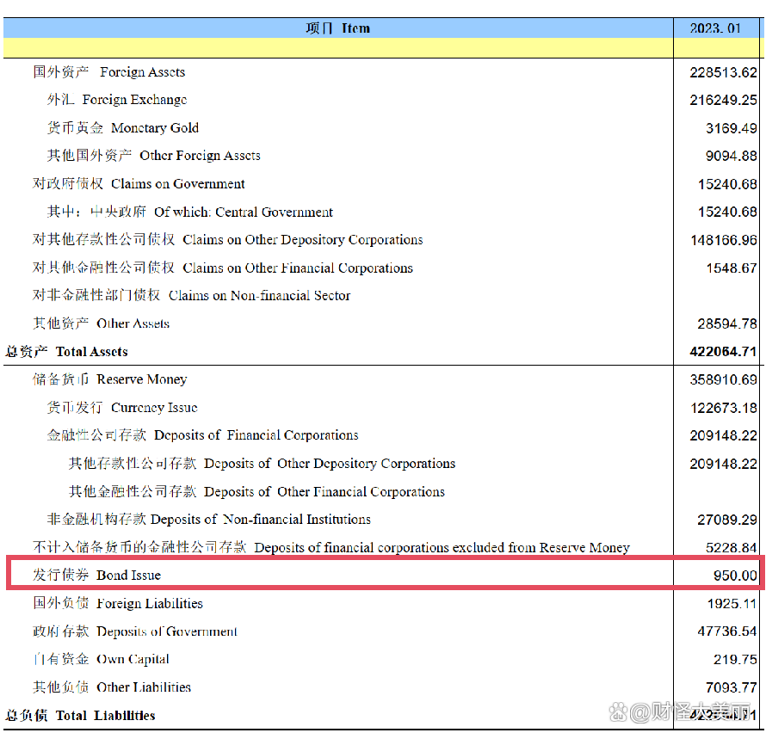
Task: Select the highlighted Bond Issue row
Action: [x=385, y=574]
